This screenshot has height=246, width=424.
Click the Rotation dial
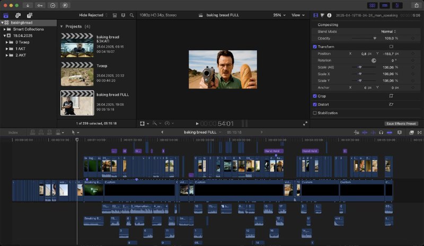click(x=374, y=60)
